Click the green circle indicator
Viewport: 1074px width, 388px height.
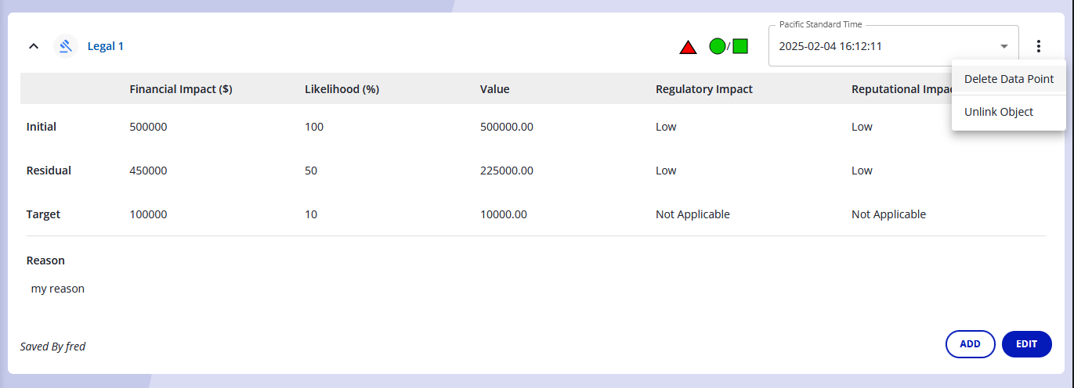717,46
